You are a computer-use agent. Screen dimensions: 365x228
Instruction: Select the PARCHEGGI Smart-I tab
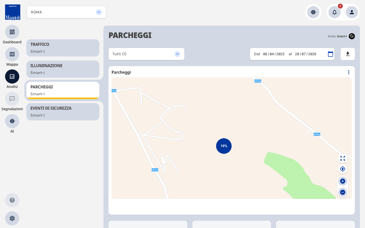63,90
